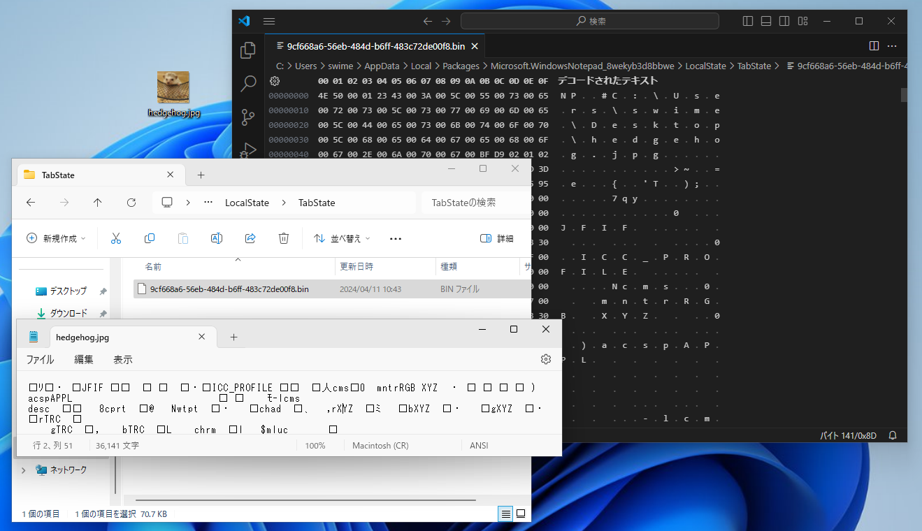The height and width of the screenshot is (531, 922).
Task: Share the selected file in Explorer
Action: point(250,238)
